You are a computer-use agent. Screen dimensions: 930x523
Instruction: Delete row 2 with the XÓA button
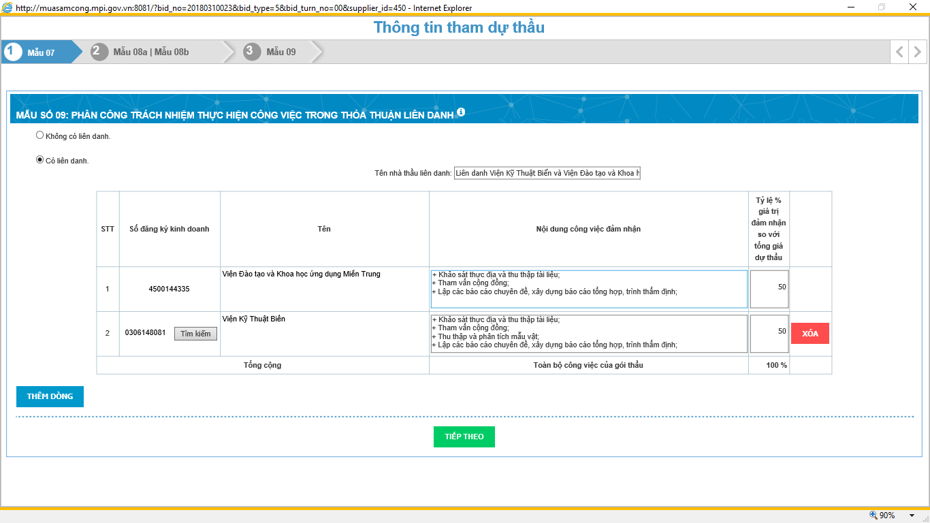[x=809, y=334]
